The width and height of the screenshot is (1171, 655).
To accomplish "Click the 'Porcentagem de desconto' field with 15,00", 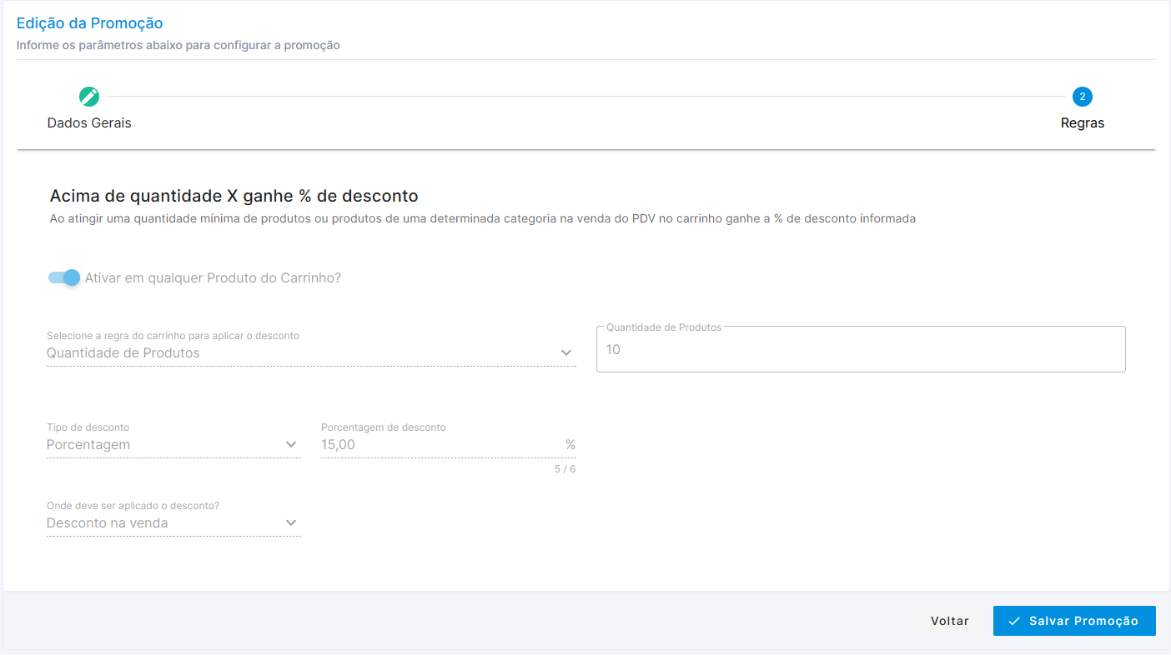I will click(434, 445).
